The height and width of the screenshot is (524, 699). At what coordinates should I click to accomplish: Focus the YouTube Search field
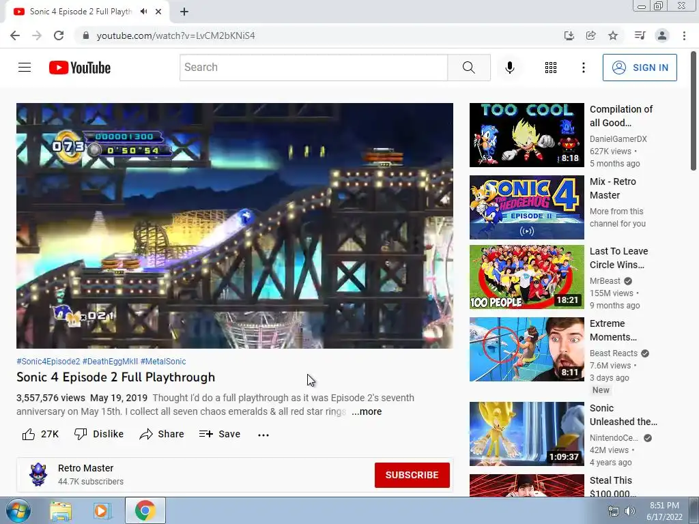pos(313,68)
